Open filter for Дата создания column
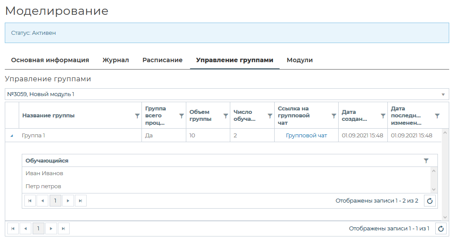 point(383,116)
